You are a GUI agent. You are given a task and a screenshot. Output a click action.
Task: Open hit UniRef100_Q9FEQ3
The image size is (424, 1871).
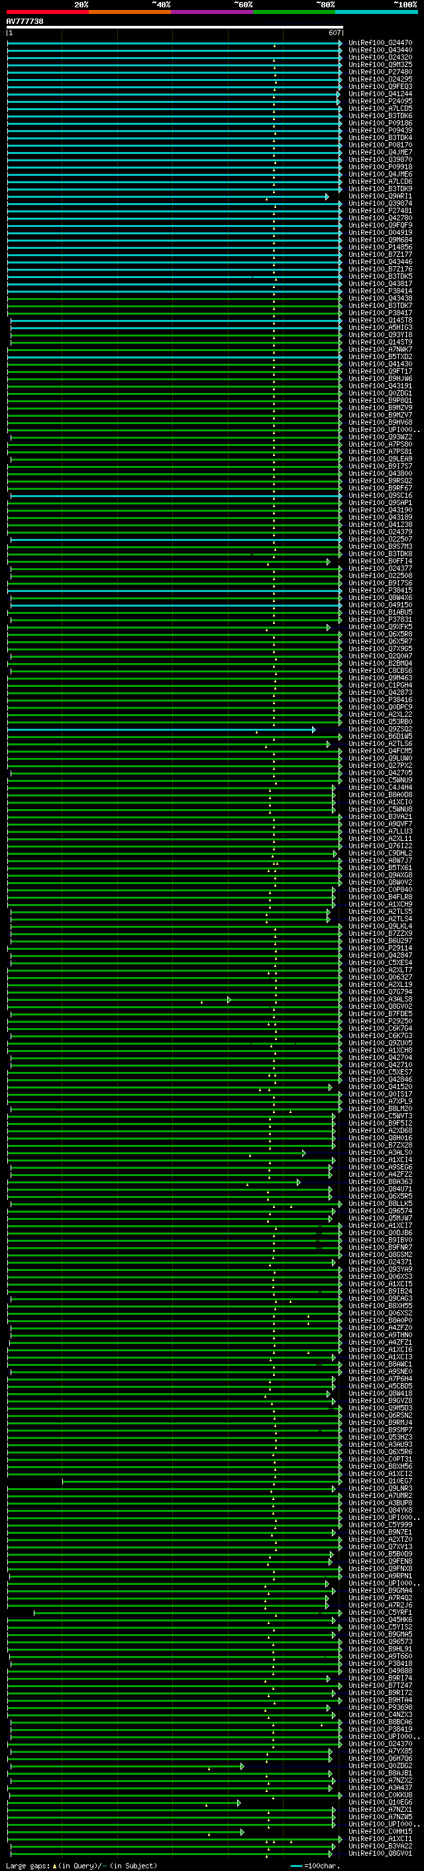click(x=380, y=87)
